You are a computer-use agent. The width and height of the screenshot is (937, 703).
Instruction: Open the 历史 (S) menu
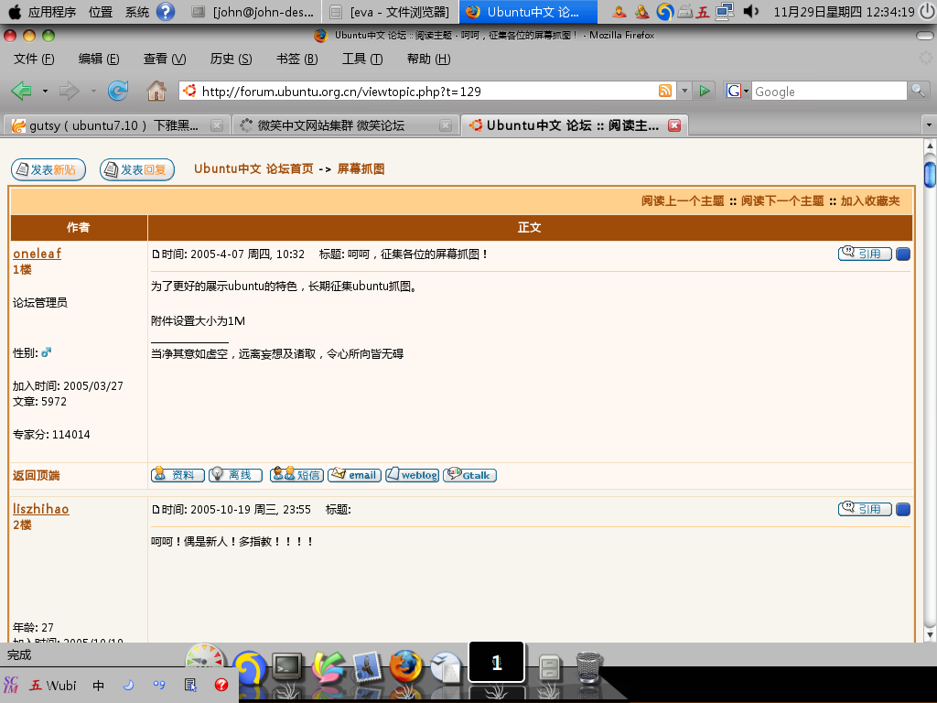(x=231, y=59)
